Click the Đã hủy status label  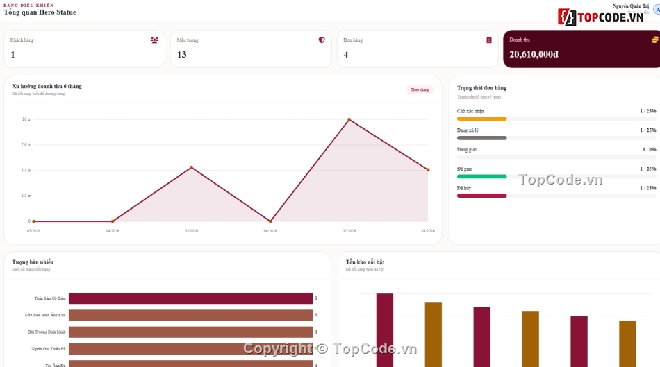pyautogui.click(x=464, y=188)
